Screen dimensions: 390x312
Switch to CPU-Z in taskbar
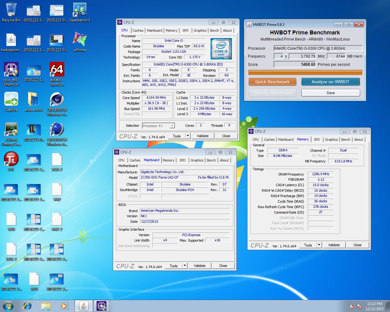(101, 306)
